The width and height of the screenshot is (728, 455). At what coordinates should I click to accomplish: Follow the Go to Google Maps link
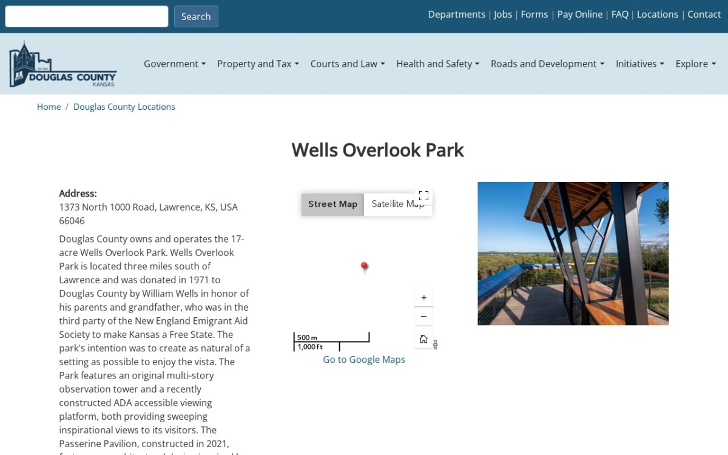(364, 360)
